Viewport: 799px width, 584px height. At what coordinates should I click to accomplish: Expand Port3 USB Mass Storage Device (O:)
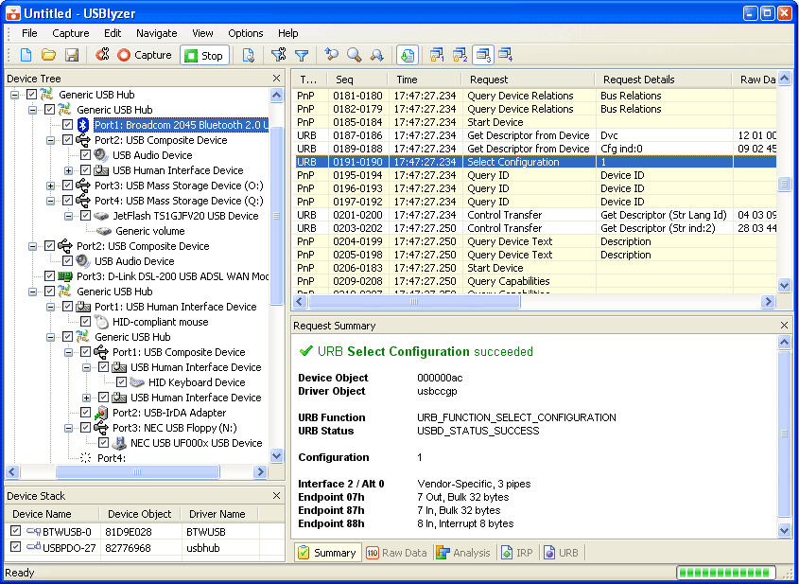pyautogui.click(x=51, y=186)
